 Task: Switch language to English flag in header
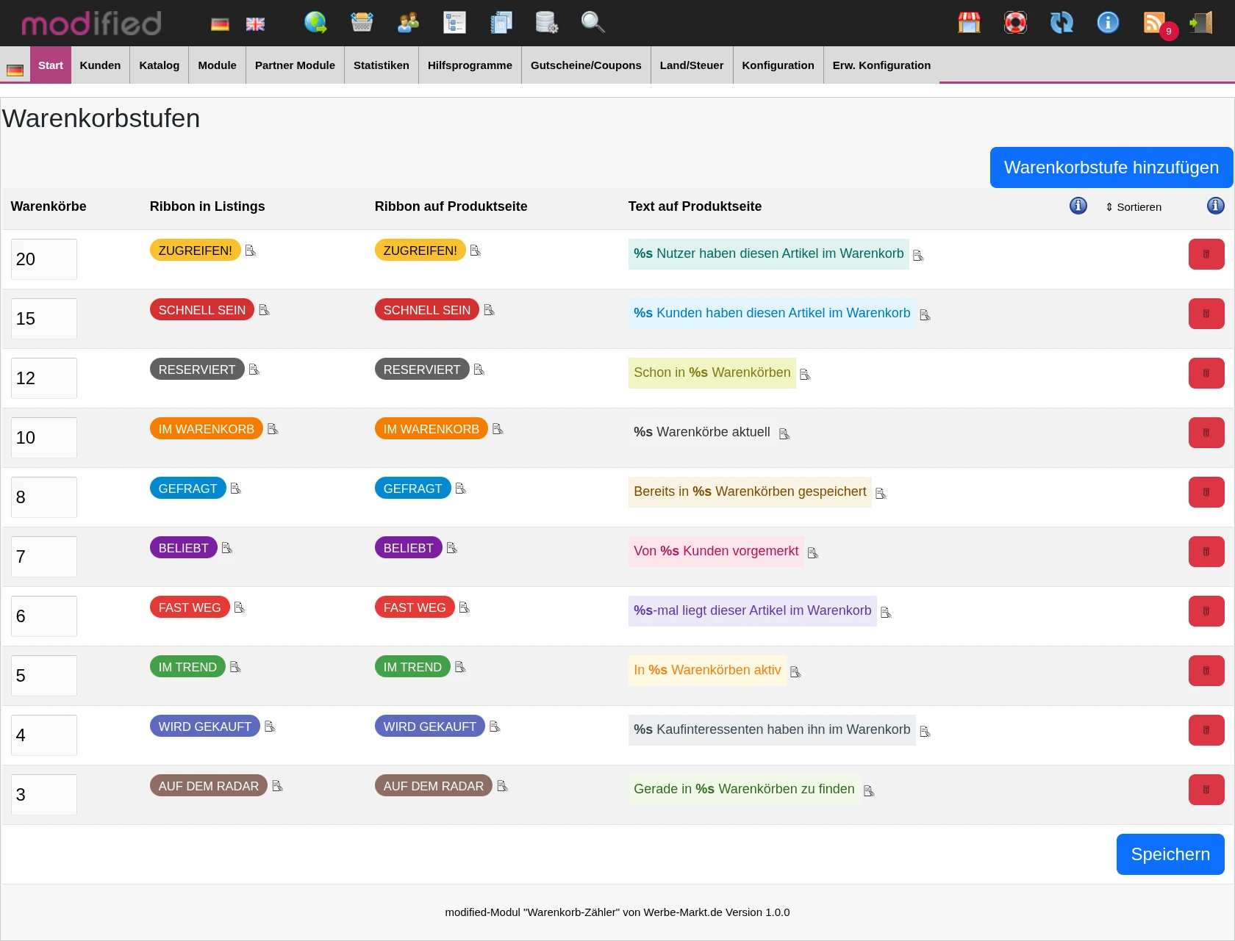255,24
